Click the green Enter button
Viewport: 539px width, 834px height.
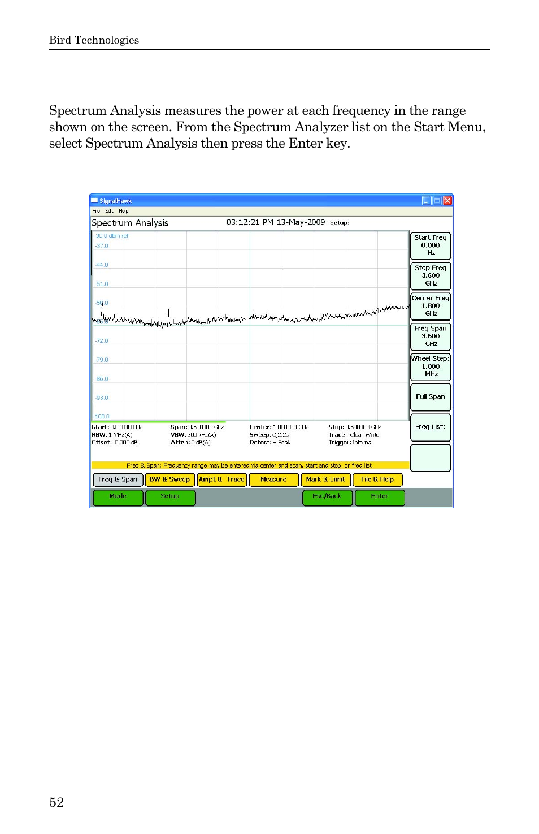(x=380, y=498)
